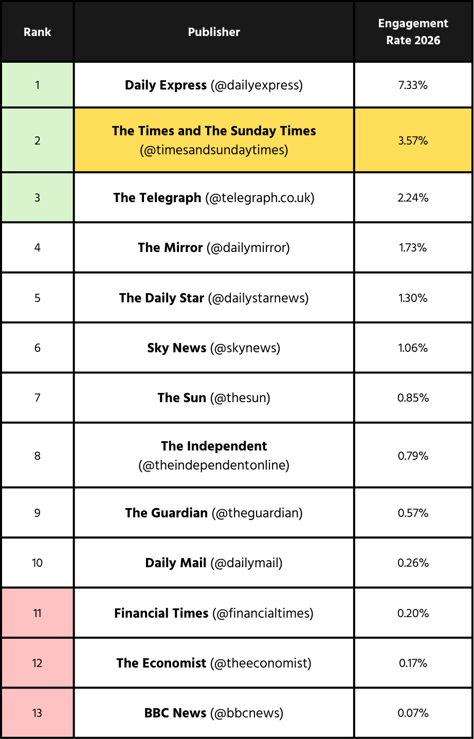Select The Telegraph publisher cell
Screen dimensions: 474x739
click(214, 197)
